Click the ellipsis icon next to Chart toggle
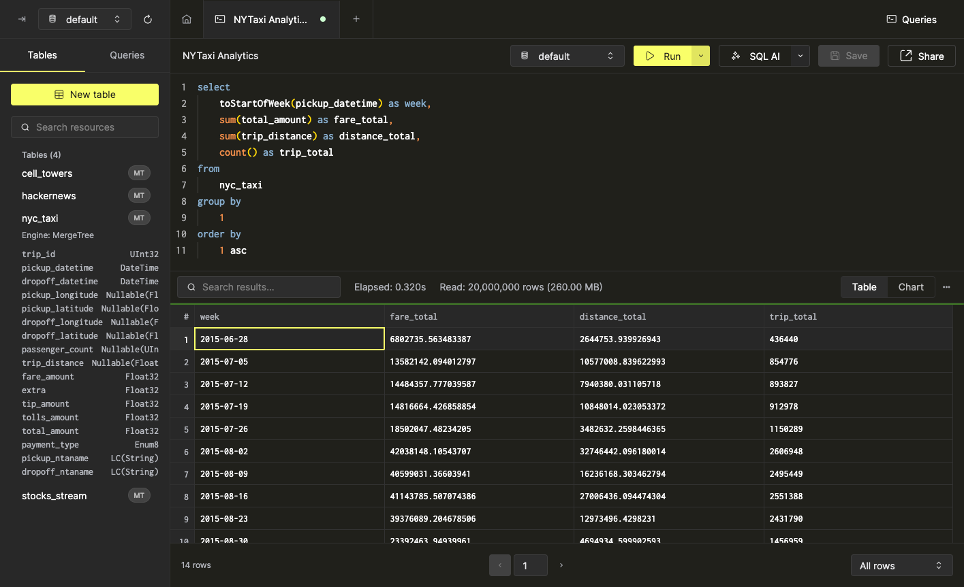The width and height of the screenshot is (964, 587). tap(946, 286)
